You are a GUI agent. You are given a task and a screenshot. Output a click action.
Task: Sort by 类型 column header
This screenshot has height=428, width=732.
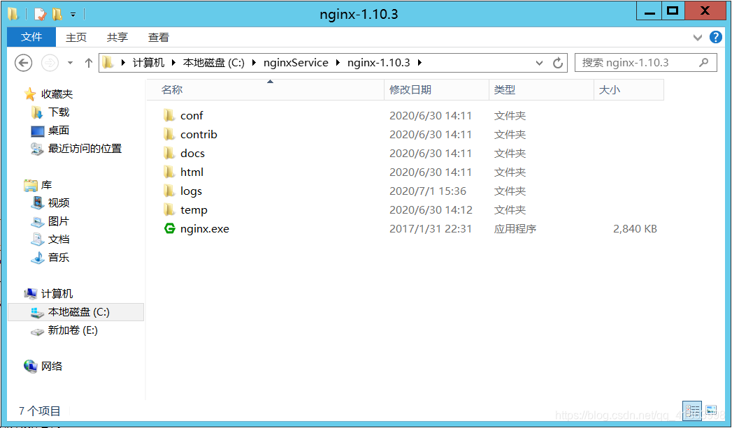(541, 89)
